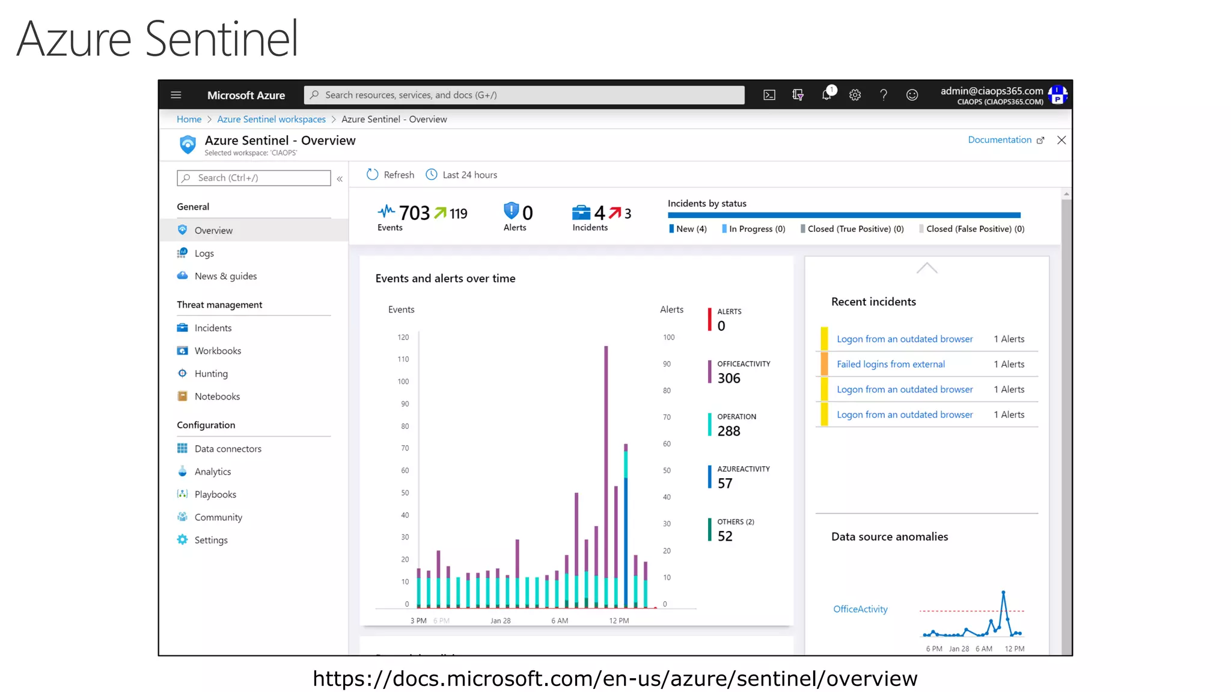Viewport: 1231px width, 692px height.
Task: Click the Azure Sentinel shield icon
Action: [188, 144]
